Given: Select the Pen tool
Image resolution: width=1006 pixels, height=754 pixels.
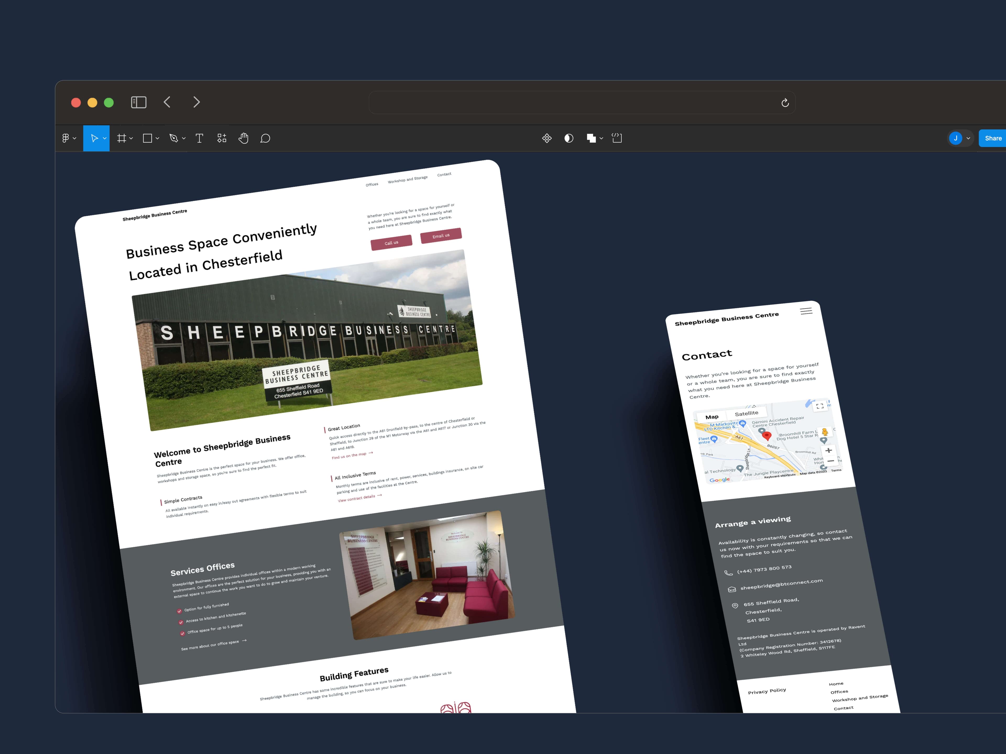Looking at the screenshot, I should point(173,138).
